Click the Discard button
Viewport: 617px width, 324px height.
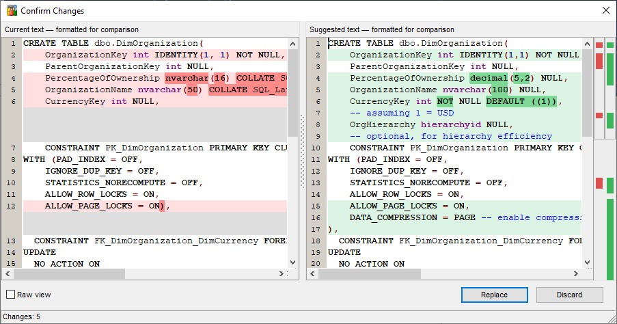[569, 295]
